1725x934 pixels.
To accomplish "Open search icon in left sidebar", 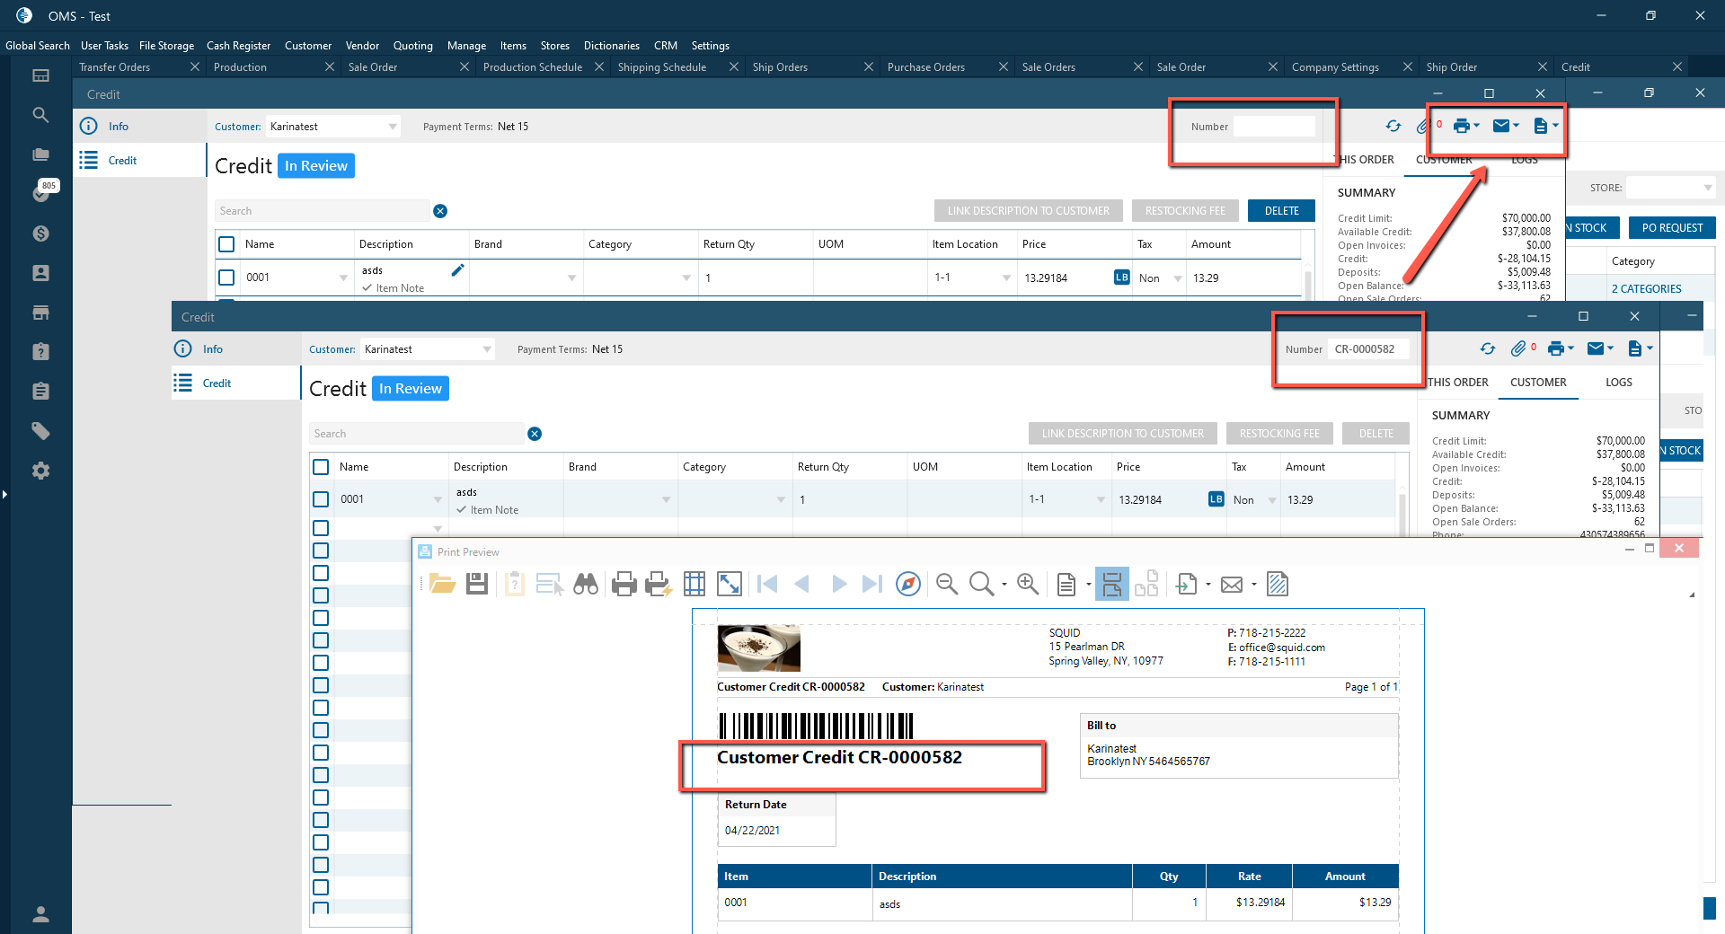I will [x=40, y=115].
